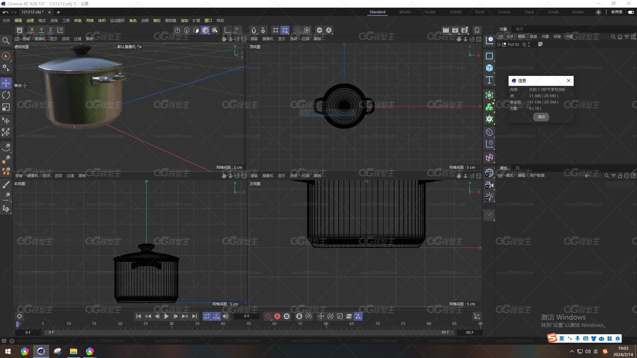Screen dimensions: 637x358
Task: Open perspective viewport hamburger menu
Action: pyautogui.click(x=17, y=39)
